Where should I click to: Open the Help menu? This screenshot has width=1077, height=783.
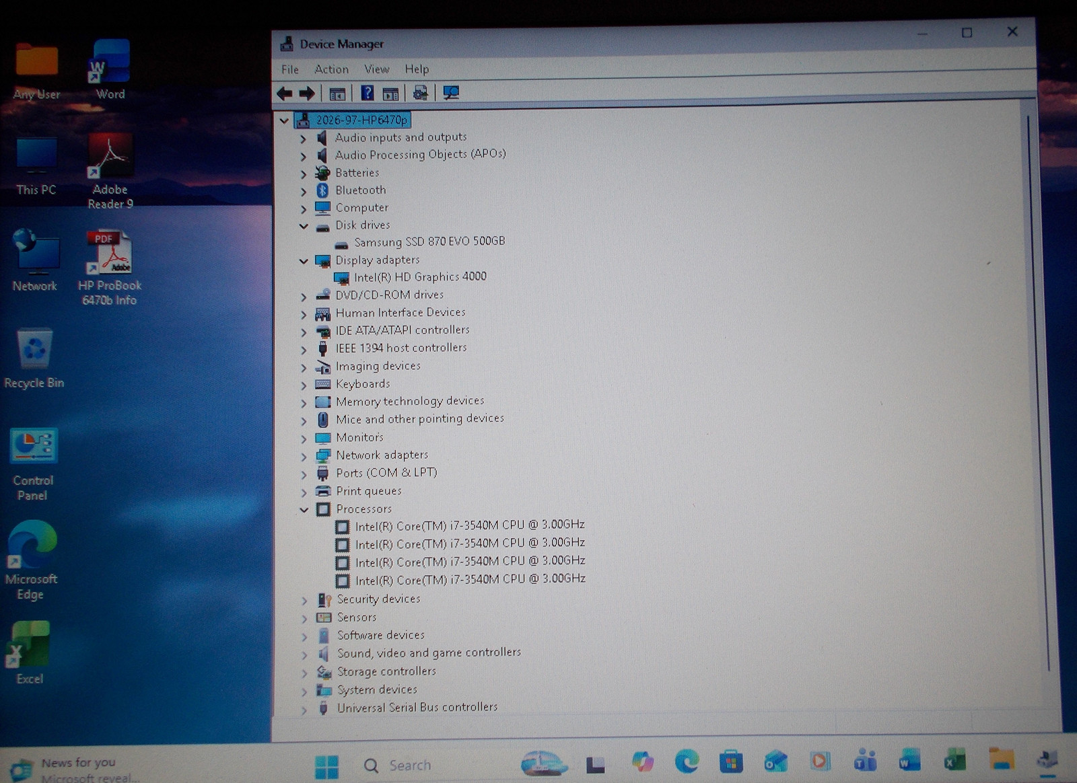417,69
